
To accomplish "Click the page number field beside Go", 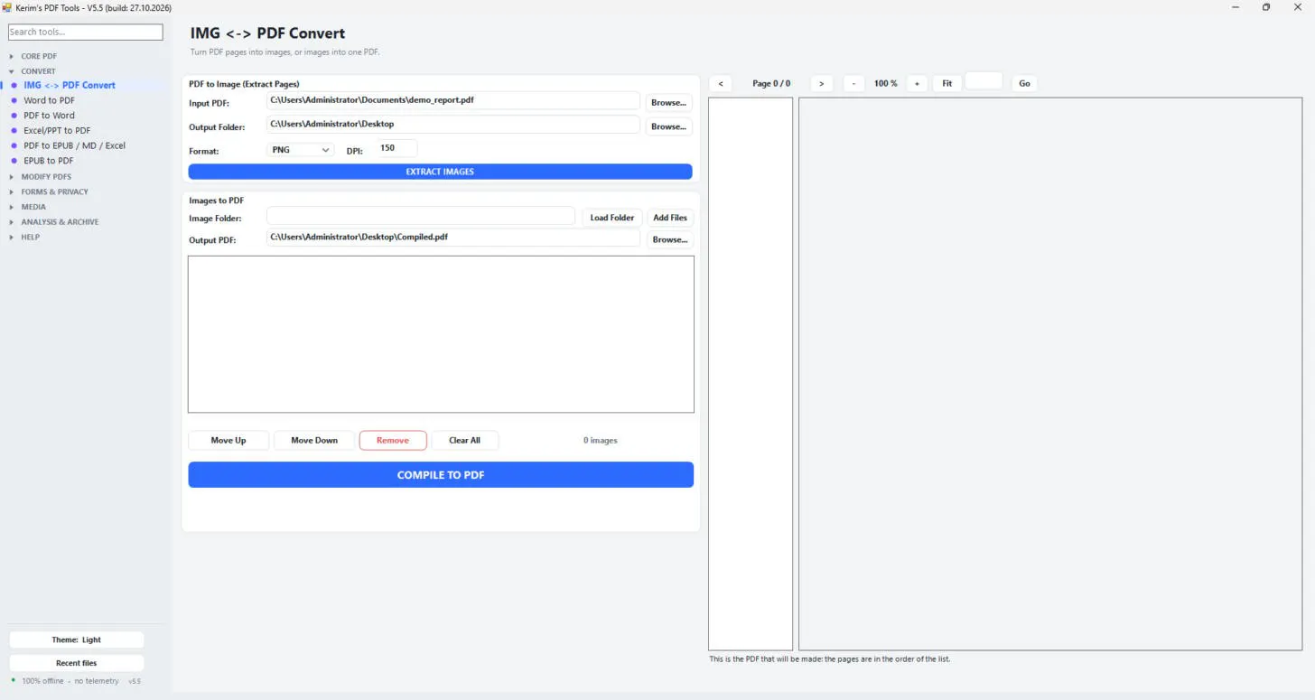I will click(x=984, y=81).
